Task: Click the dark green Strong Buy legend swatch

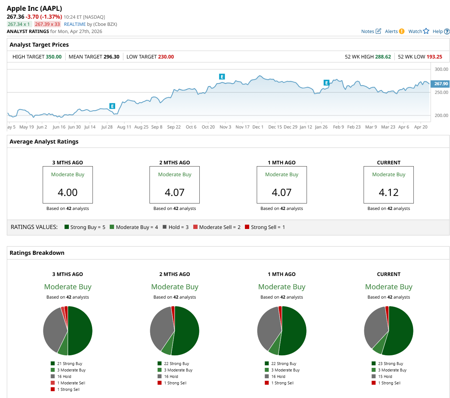Action: pyautogui.click(x=67, y=227)
